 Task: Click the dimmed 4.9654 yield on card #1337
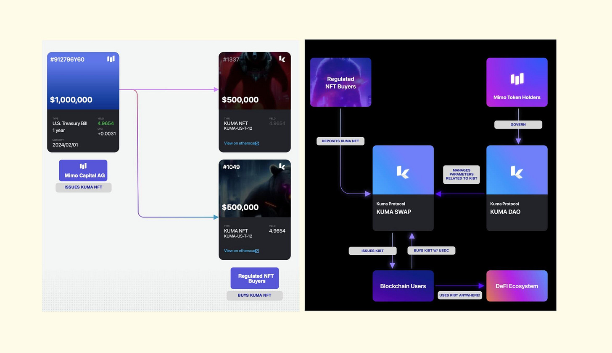point(277,123)
